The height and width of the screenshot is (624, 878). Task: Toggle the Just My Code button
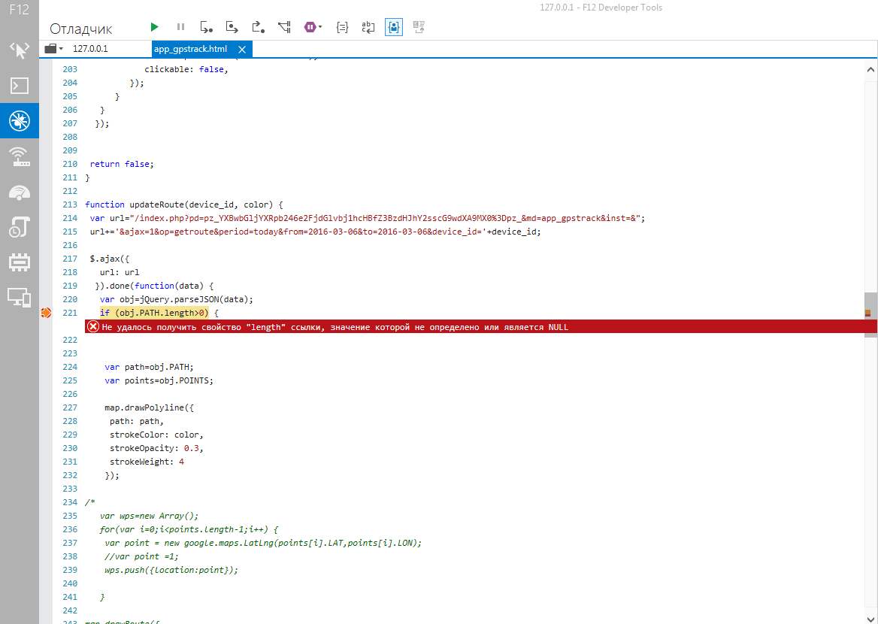pos(394,27)
